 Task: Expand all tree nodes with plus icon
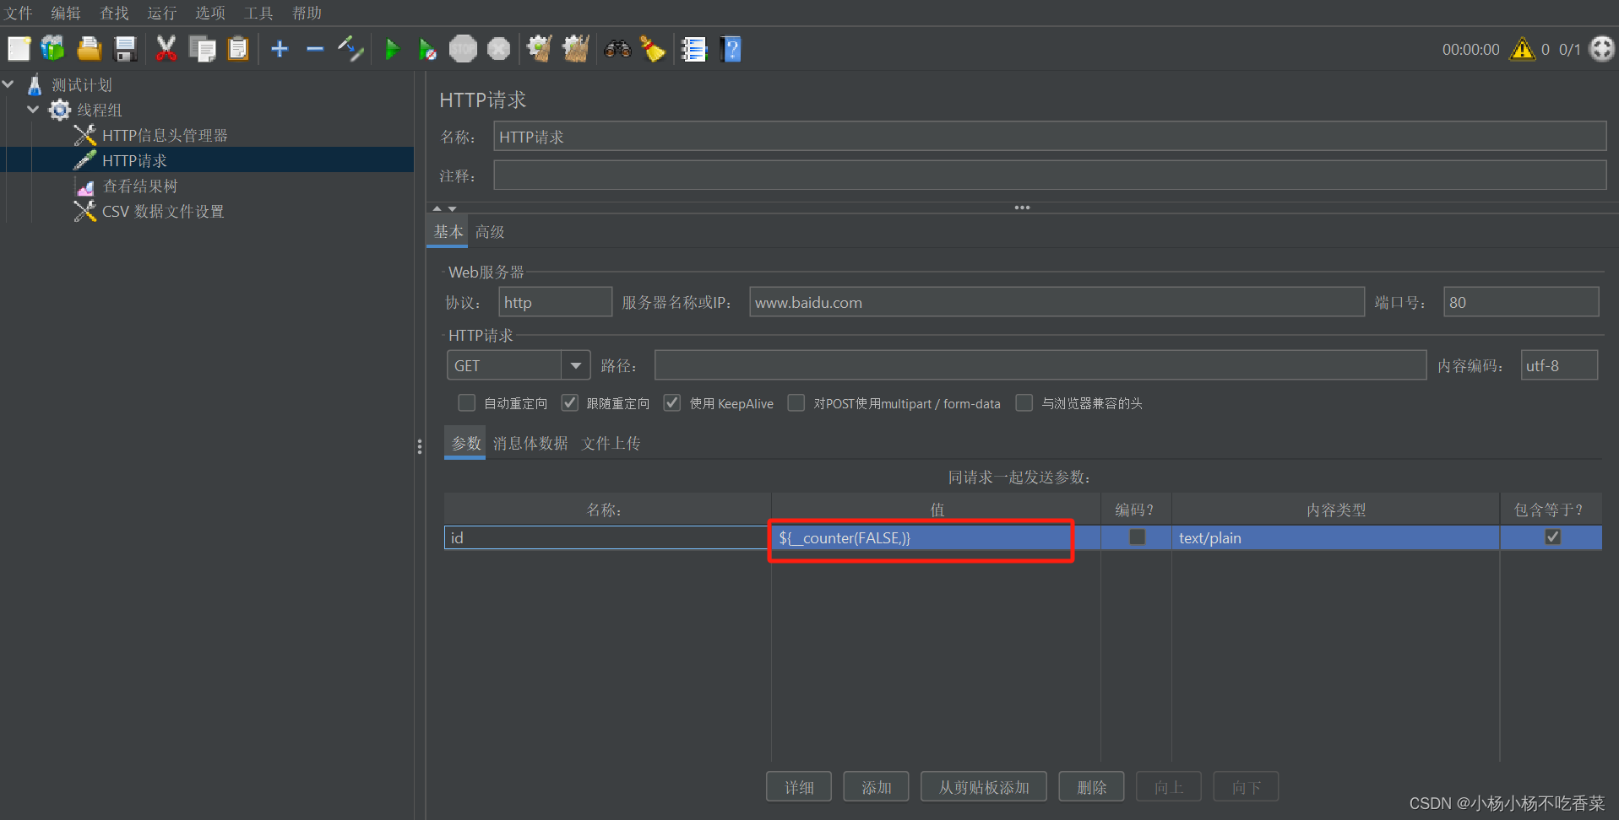tap(280, 49)
